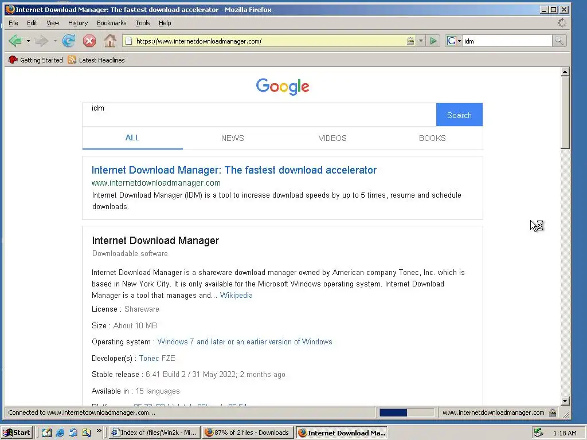Image resolution: width=587 pixels, height=440 pixels.
Task: Click the Google search input with idm
Action: coord(259,115)
